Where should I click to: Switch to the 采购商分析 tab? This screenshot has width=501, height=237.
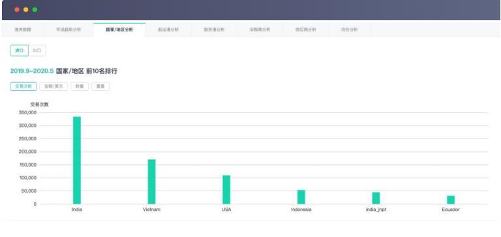260,30
